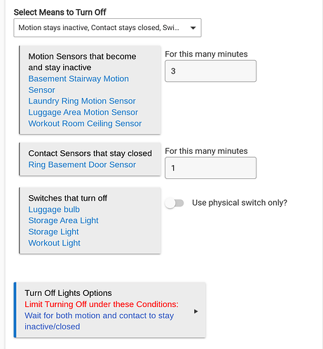
Task: Select Laundry Ring Motion Sensor link
Action: pyautogui.click(x=82, y=101)
